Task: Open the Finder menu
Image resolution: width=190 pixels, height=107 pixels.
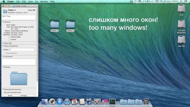Action: 11,1
